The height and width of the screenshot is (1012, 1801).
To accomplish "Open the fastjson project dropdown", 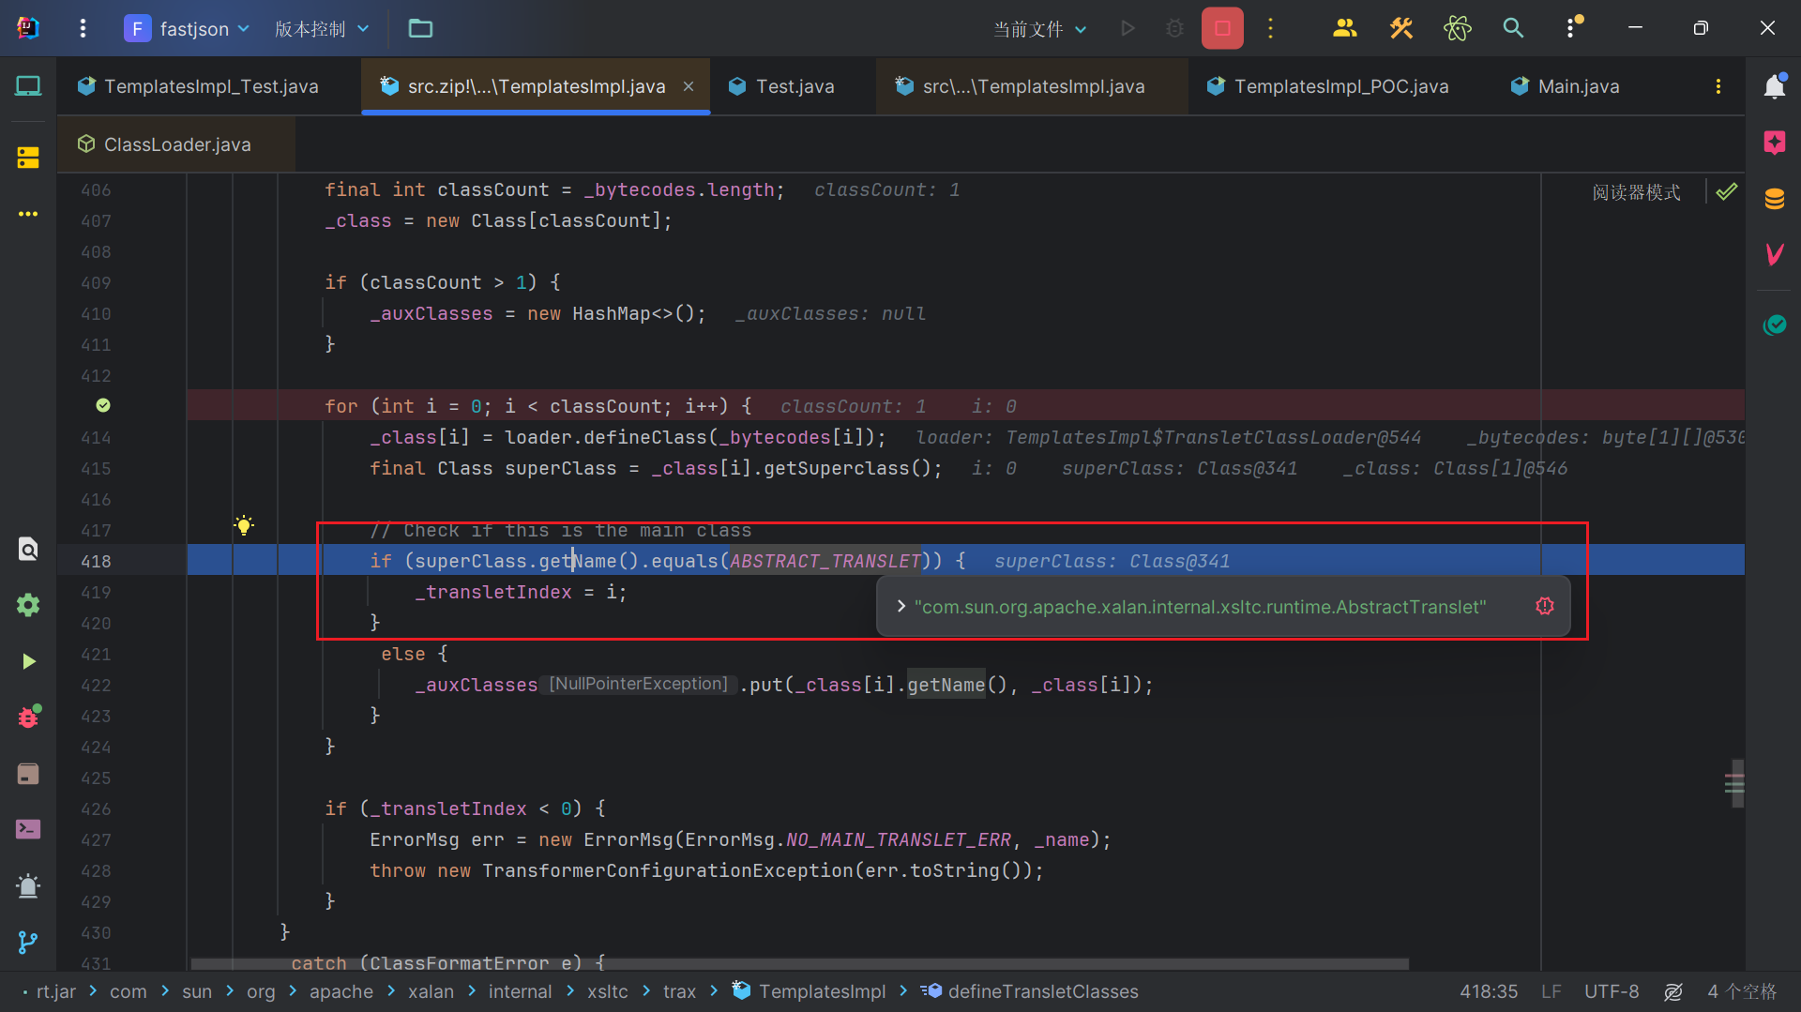I will tap(188, 29).
